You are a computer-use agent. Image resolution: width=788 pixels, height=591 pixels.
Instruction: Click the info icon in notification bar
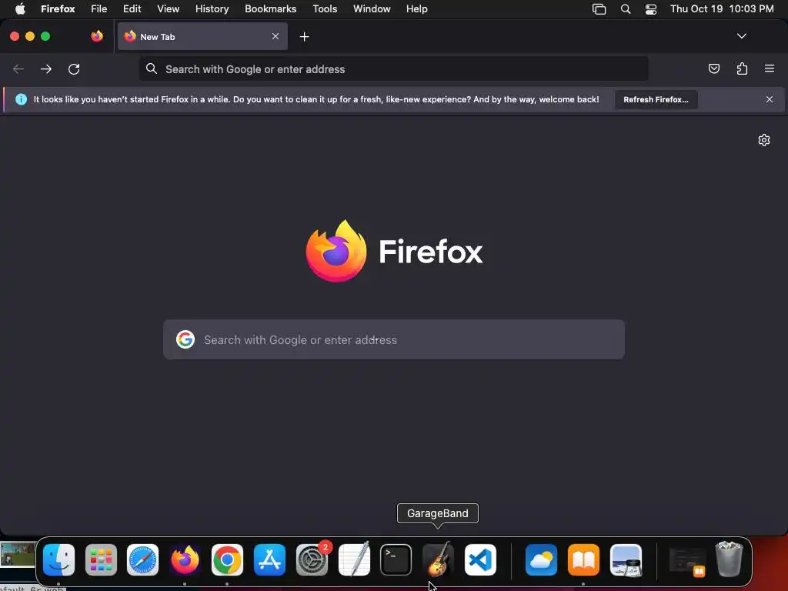pyautogui.click(x=21, y=99)
